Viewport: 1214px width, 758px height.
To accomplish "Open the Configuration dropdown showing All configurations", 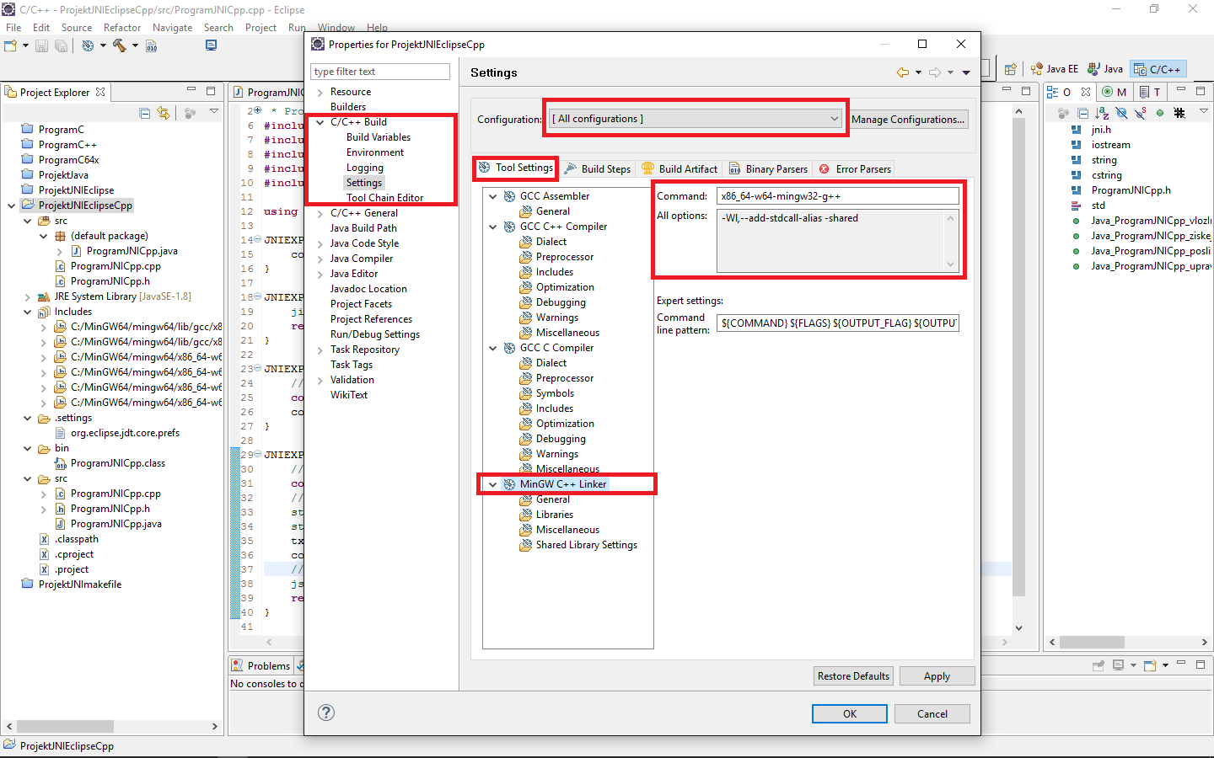I will pyautogui.click(x=695, y=118).
